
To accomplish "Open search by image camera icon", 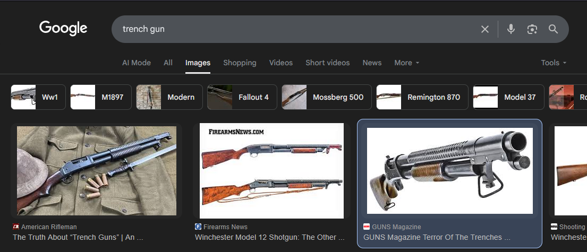I will click(532, 29).
